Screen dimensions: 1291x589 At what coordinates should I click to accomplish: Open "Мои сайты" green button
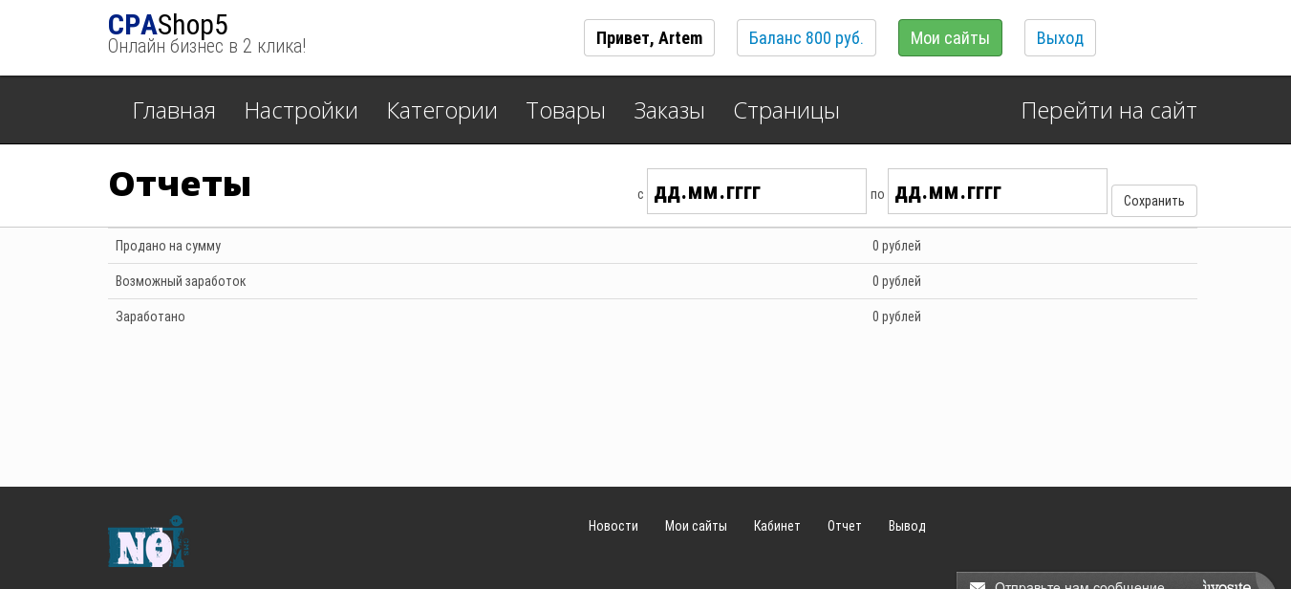[950, 38]
